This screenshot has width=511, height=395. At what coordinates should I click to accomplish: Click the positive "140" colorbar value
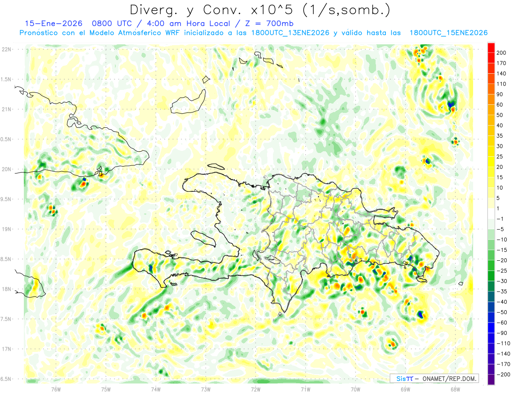click(501, 73)
